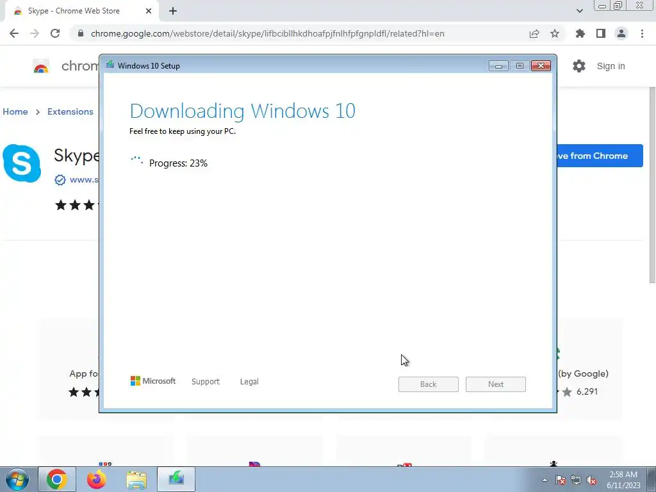Screen dimensions: 656x492
Task: Launch Firefox from the taskbar
Action: [x=97, y=479]
